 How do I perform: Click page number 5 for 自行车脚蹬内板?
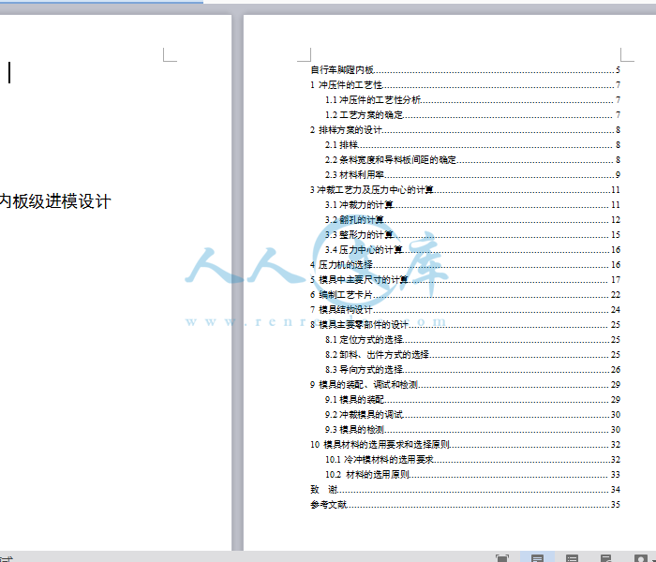coord(618,70)
